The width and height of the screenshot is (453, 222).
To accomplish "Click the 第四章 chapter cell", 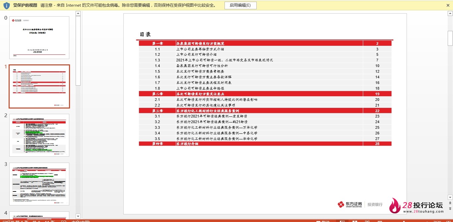I will pos(158,144).
